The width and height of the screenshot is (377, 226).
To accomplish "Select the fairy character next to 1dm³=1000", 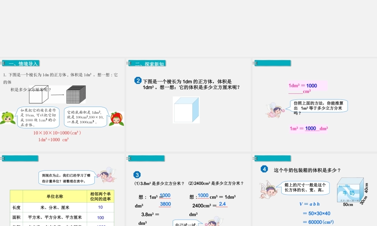I will click(274, 111).
